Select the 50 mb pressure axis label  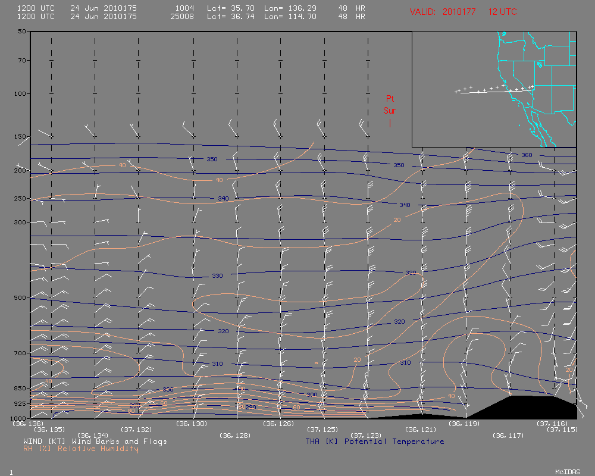click(x=21, y=31)
